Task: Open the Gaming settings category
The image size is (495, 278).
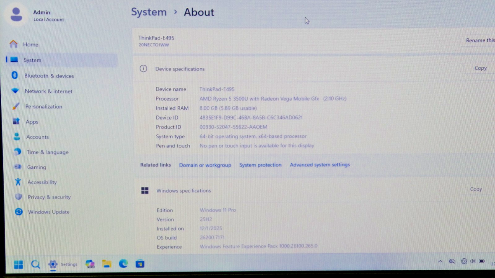Action: 36,167
